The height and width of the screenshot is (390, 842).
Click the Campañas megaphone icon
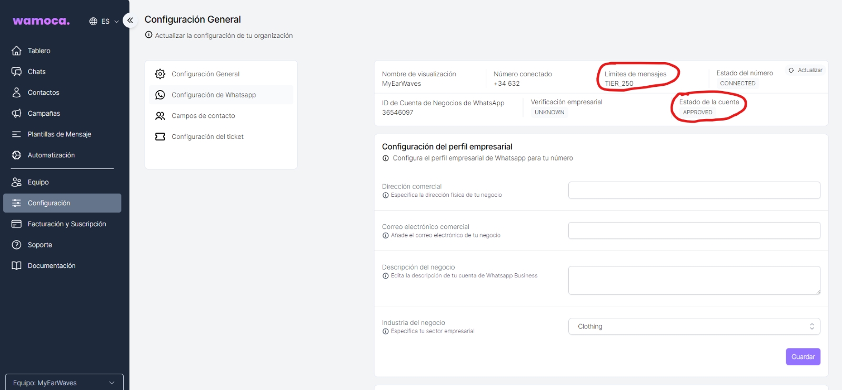(17, 114)
